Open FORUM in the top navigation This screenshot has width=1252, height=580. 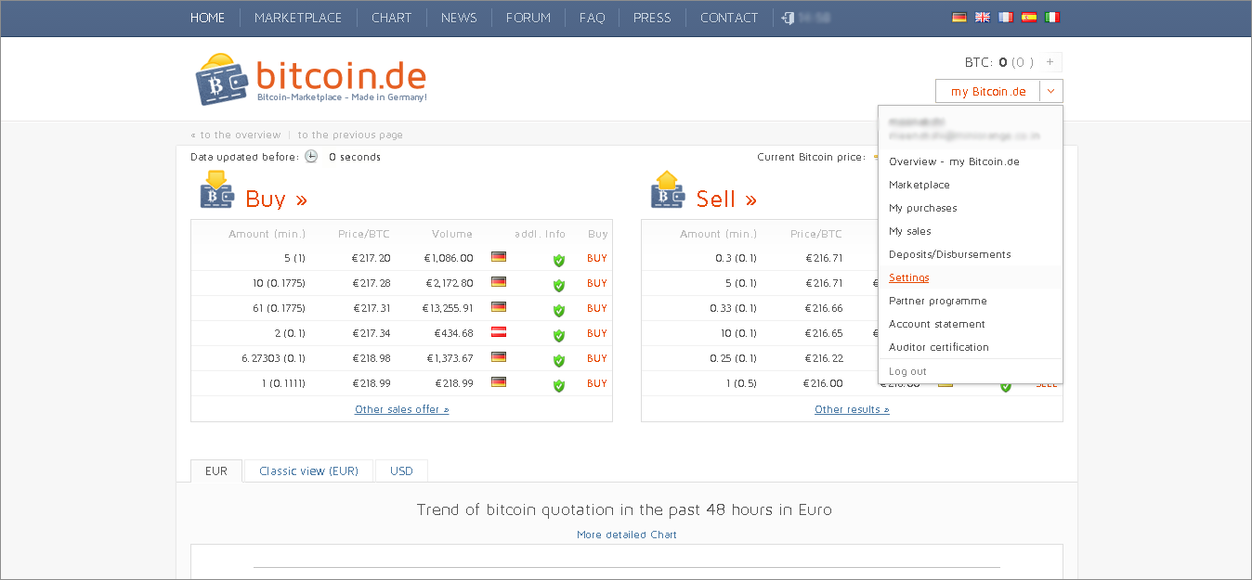tap(528, 18)
